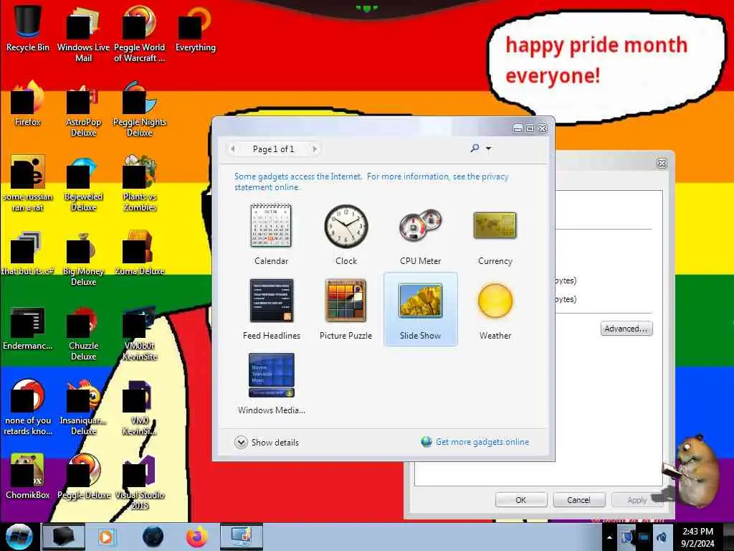Click the Advanced... button in back dialog

click(626, 329)
